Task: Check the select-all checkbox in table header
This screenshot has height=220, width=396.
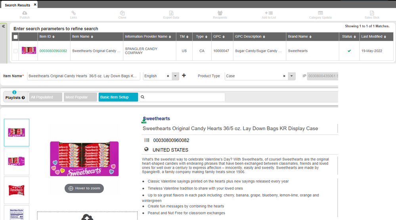Action: pyautogui.click(x=15, y=37)
